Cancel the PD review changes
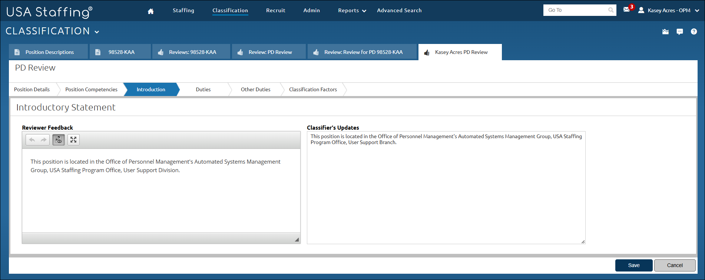This screenshot has width=705, height=280. 675,265
